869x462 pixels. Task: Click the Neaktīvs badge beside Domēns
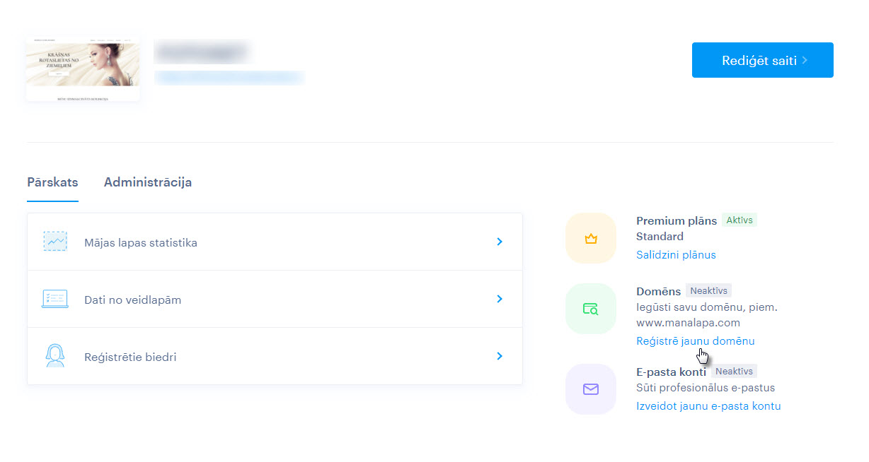pos(708,290)
